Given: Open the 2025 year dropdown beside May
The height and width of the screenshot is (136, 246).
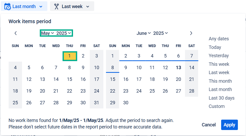Looking at the screenshot, I should 64,33.
